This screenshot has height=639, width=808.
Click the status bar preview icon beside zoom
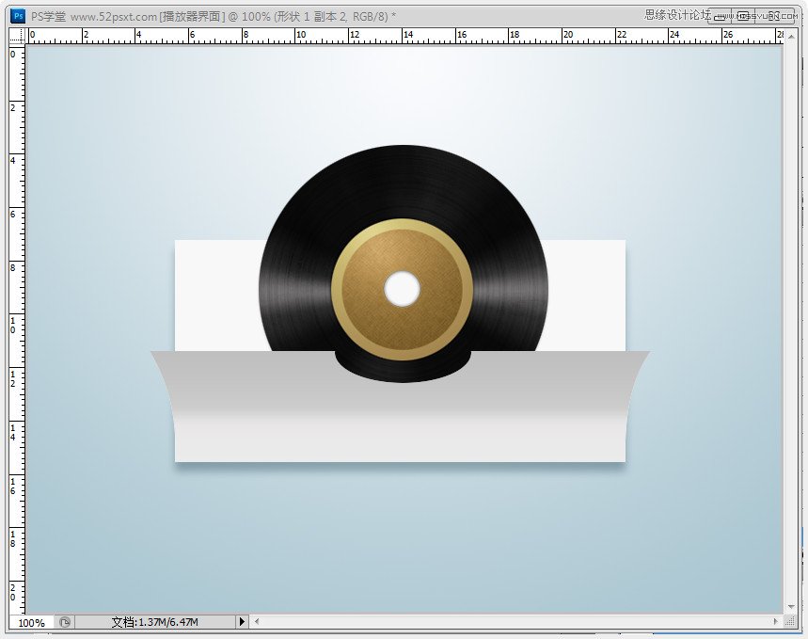64,622
